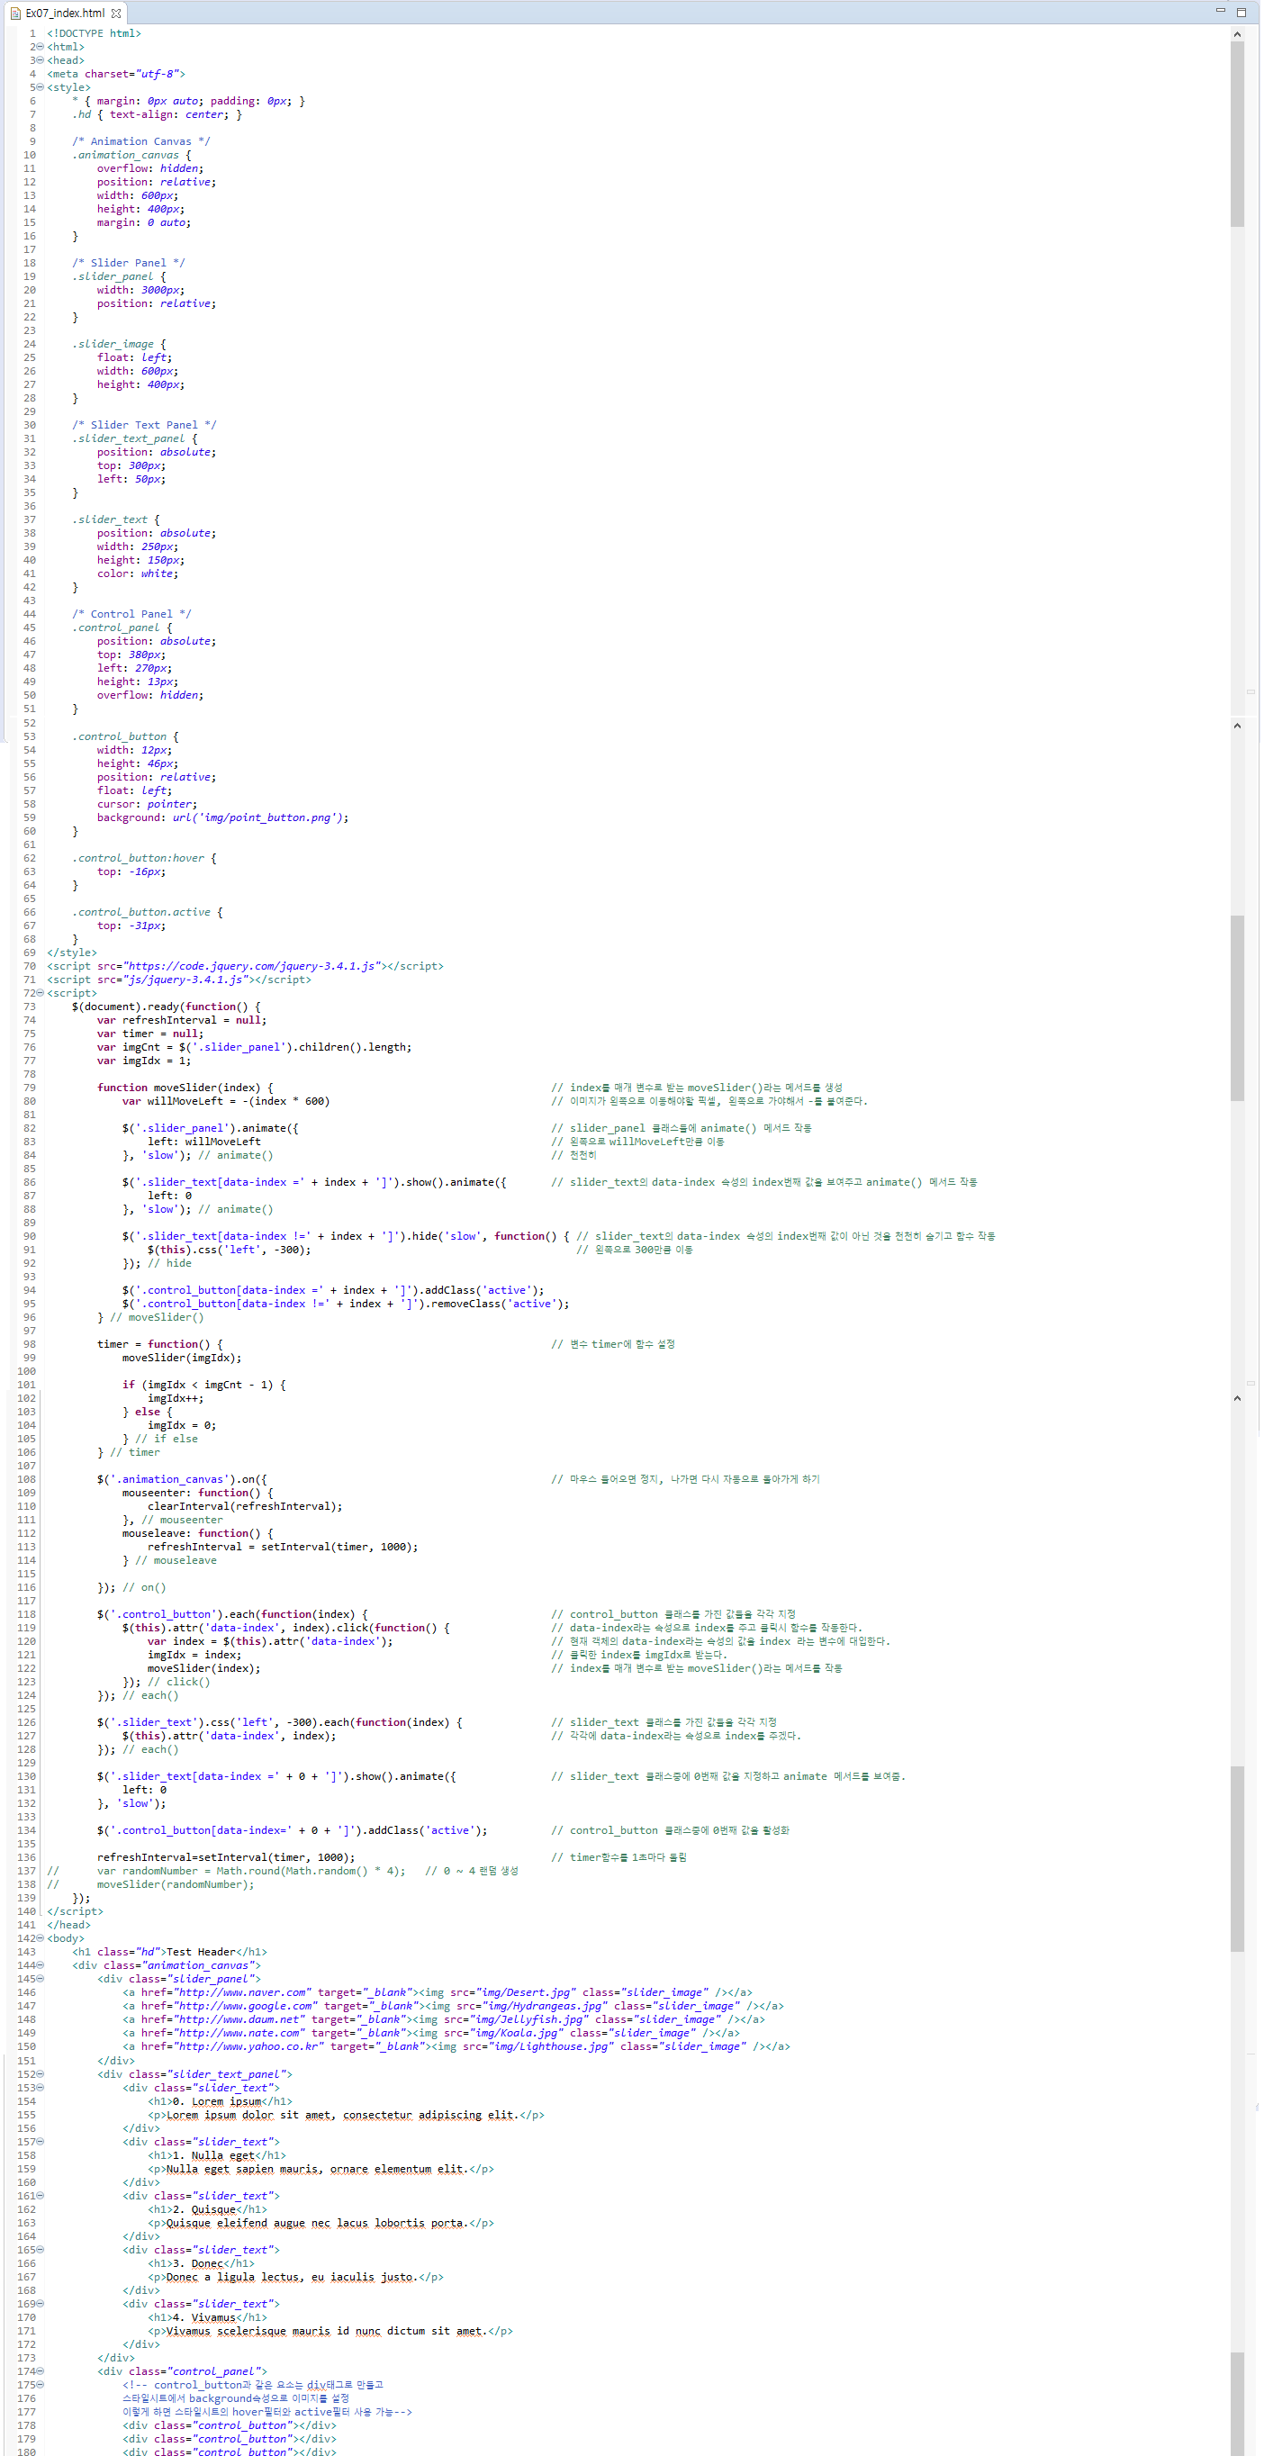
Task: Collapse the <head> fold at line 3
Action: (x=40, y=60)
